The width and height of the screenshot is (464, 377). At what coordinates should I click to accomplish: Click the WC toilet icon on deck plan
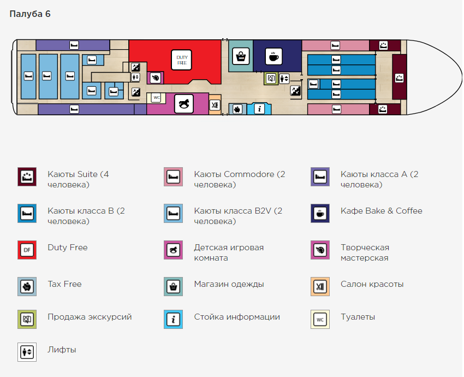click(x=157, y=98)
